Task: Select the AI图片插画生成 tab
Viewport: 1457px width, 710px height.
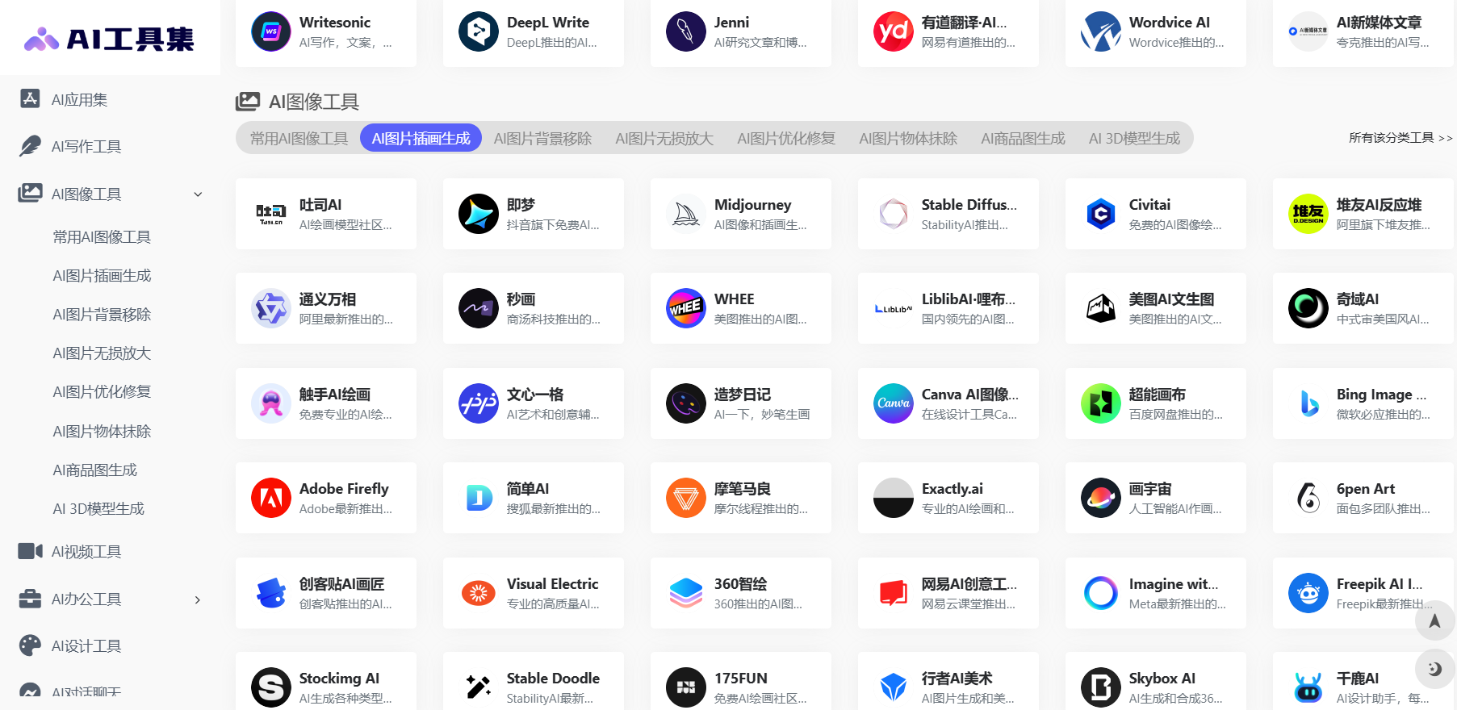Action: [421, 139]
